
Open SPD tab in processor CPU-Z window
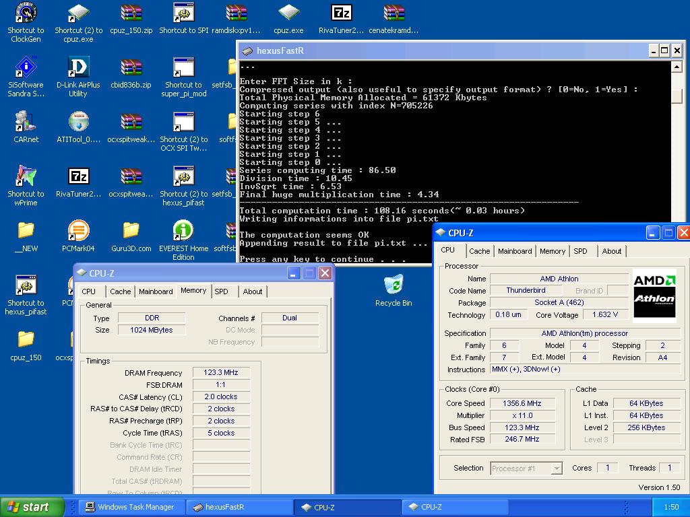[580, 251]
